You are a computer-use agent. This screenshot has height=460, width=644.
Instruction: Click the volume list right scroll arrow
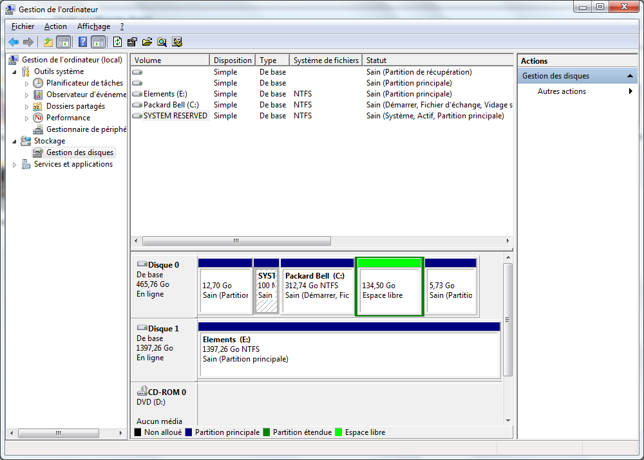507,241
